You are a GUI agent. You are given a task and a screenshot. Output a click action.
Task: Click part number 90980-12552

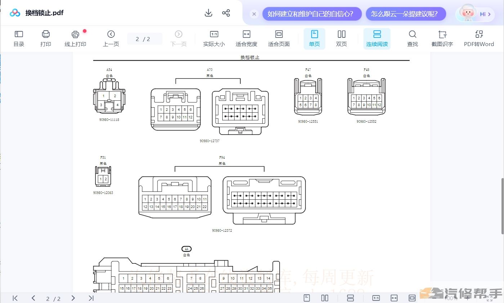pyautogui.click(x=366, y=121)
